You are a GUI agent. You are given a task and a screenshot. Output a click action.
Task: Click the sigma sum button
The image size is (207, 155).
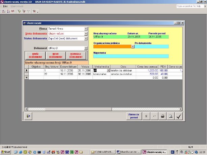(x=146, y=116)
